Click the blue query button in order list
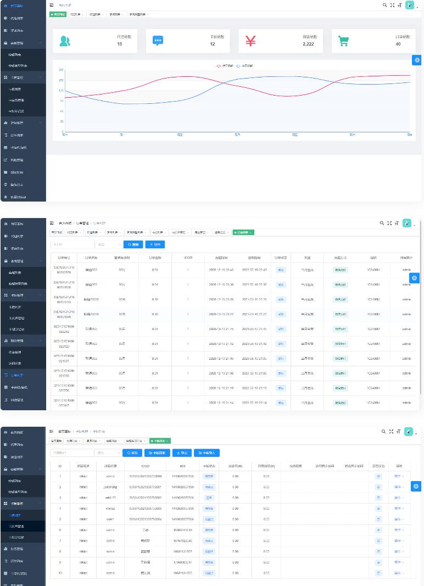The image size is (424, 586). (x=133, y=244)
